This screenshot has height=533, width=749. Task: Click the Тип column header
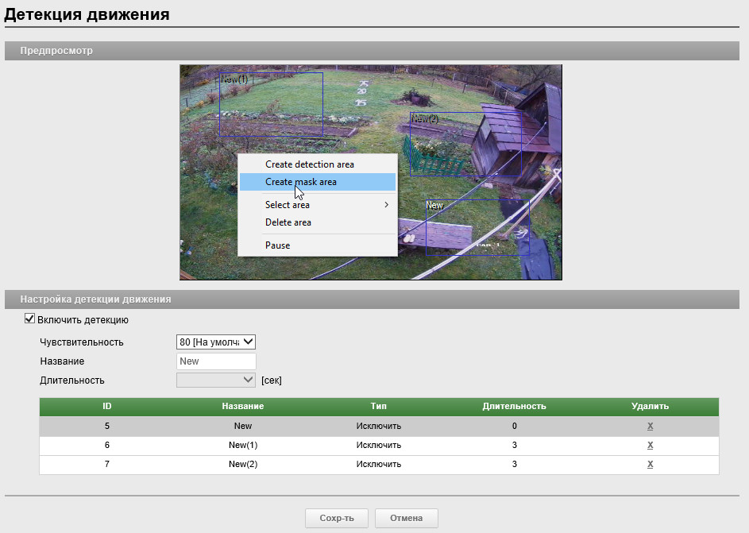(x=378, y=407)
